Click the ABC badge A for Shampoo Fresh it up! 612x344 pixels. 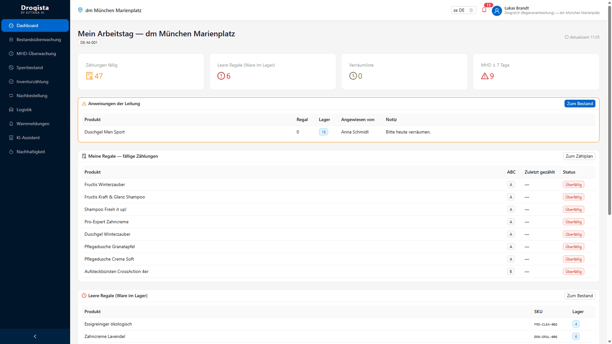(511, 209)
